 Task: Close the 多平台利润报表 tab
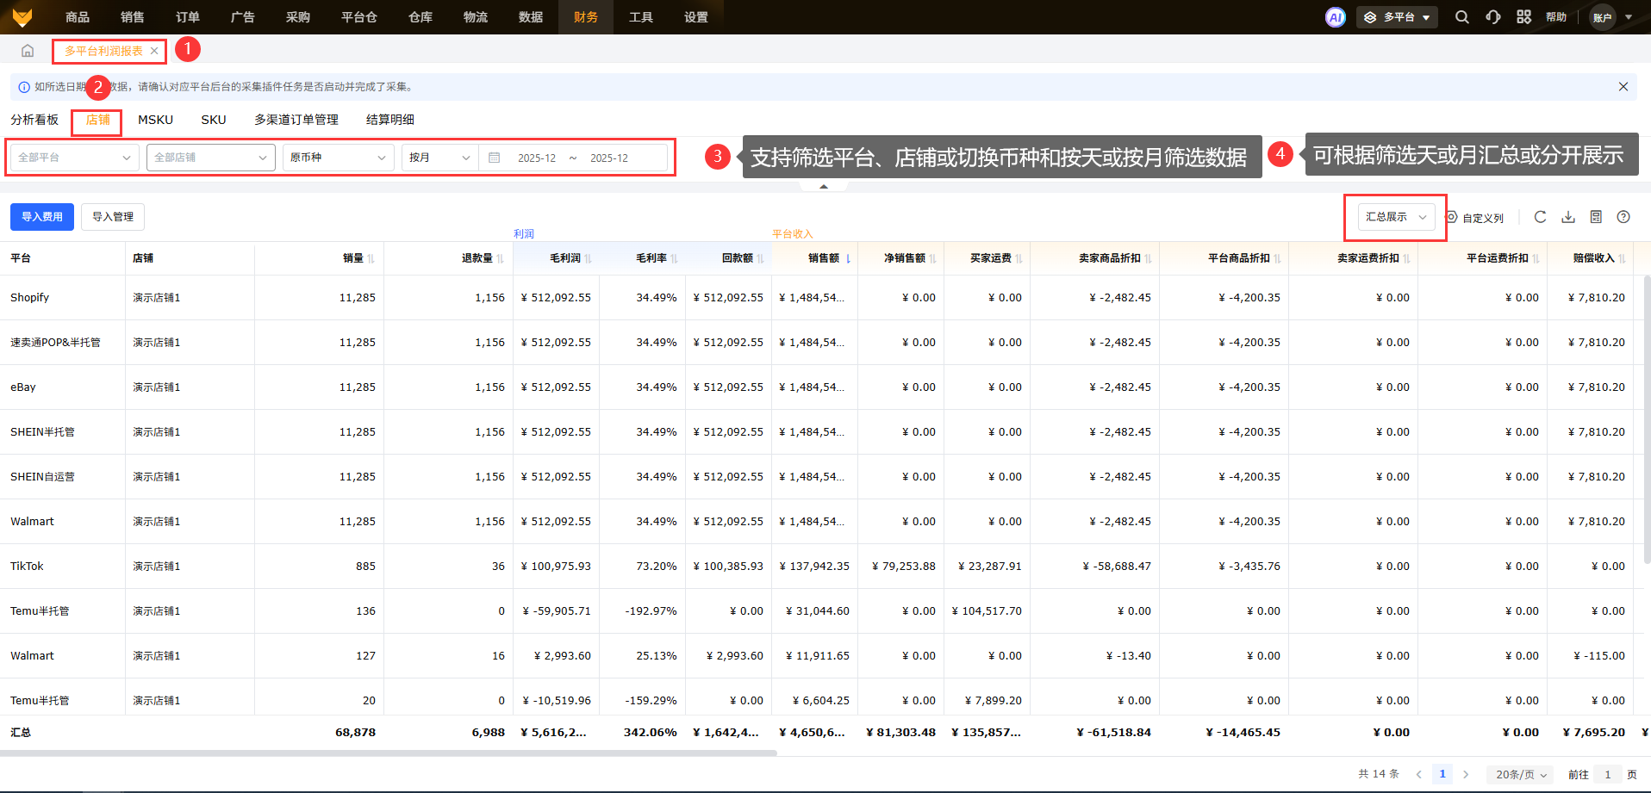[154, 51]
